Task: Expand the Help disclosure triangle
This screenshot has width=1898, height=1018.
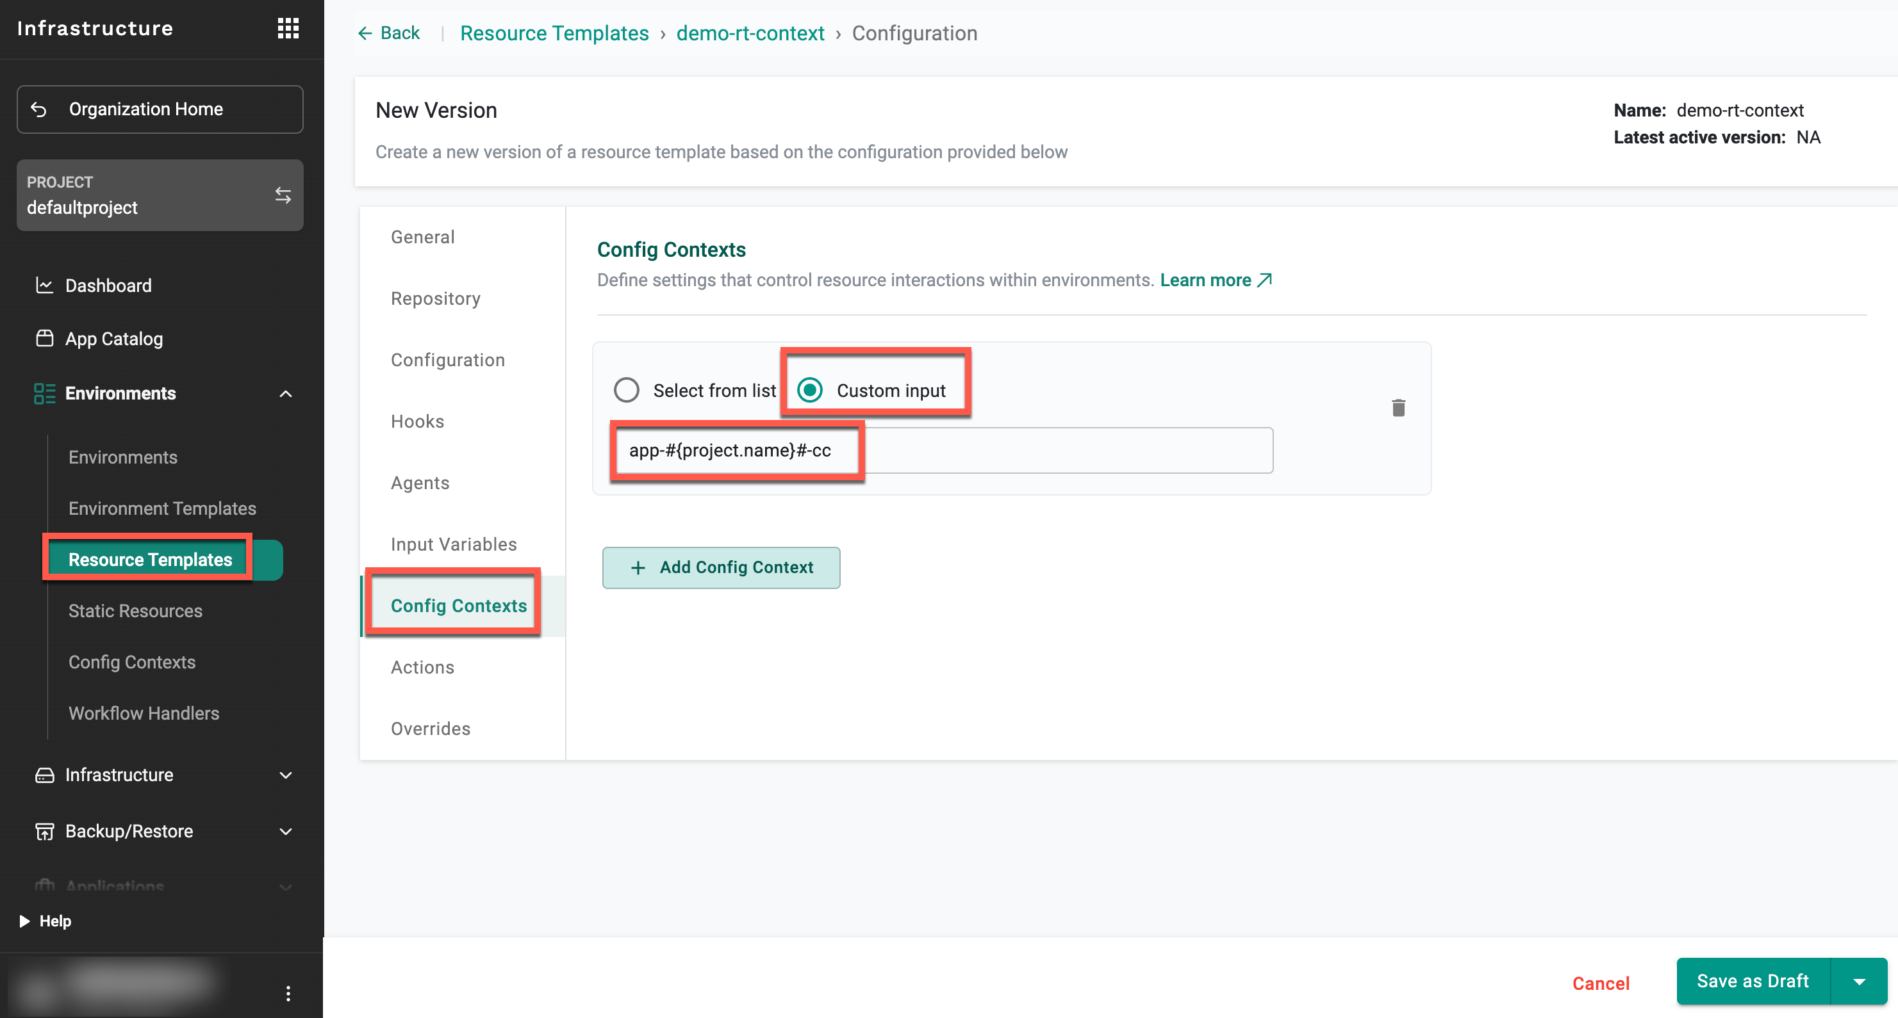Action: [24, 921]
